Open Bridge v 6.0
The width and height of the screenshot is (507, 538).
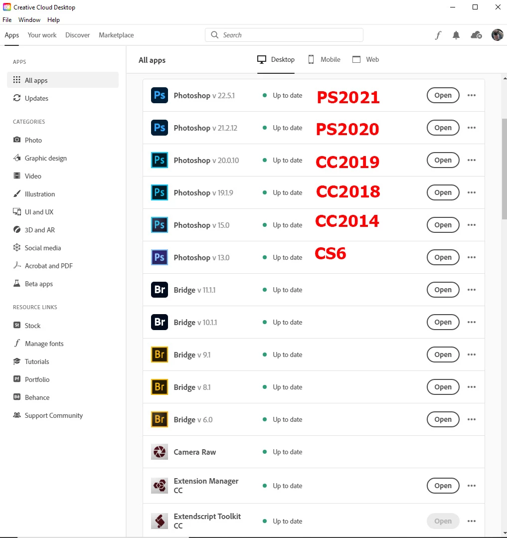pos(443,419)
